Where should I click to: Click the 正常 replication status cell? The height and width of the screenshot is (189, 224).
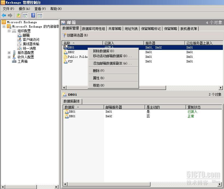coord(191,116)
